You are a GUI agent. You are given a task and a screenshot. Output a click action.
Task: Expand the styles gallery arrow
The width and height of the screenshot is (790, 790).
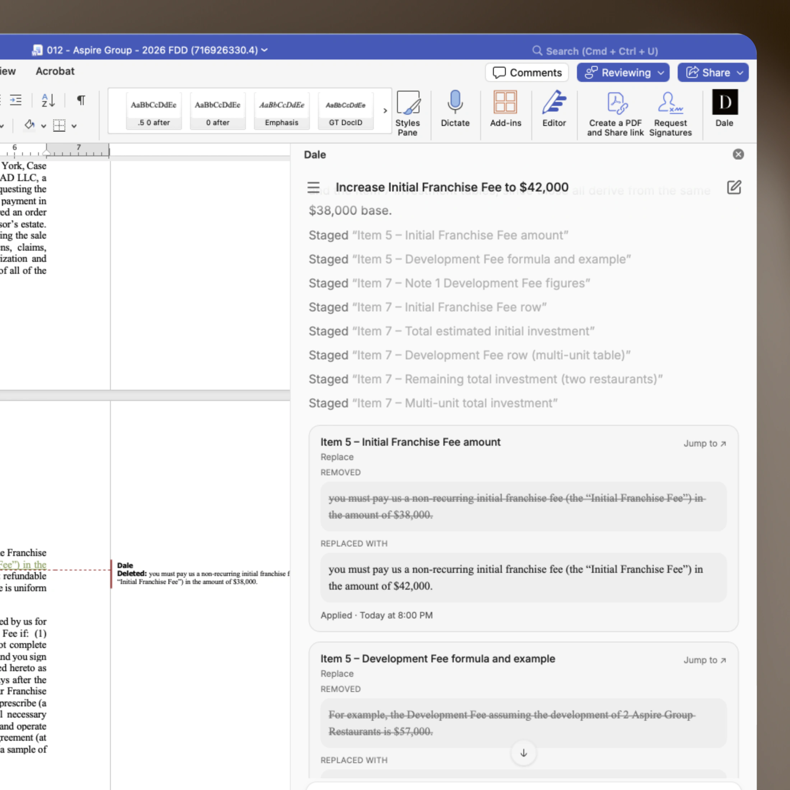click(385, 110)
